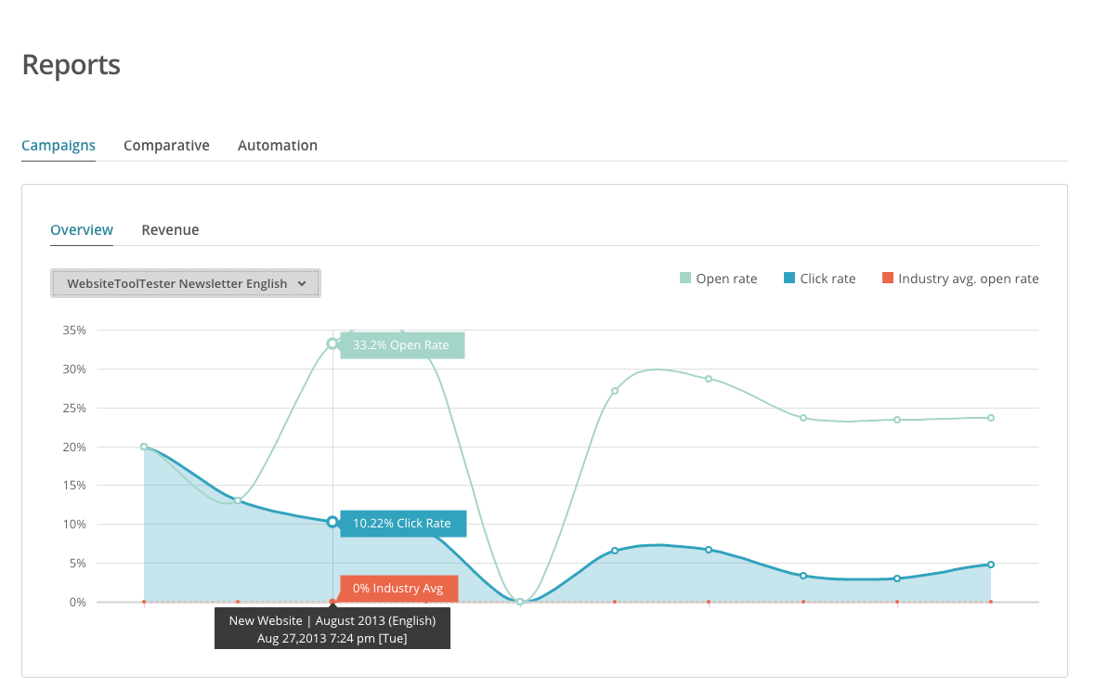Screen dimensions: 1095x689
Task: Select the rightmost click rate data point
Action: point(991,565)
